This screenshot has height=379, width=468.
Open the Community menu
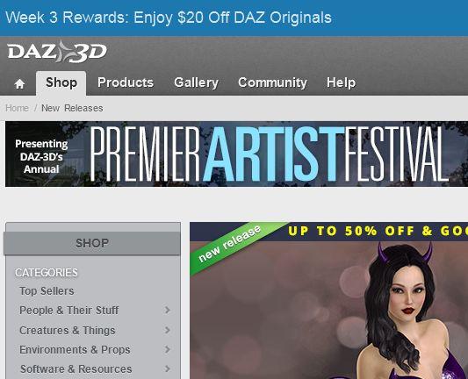point(272,82)
